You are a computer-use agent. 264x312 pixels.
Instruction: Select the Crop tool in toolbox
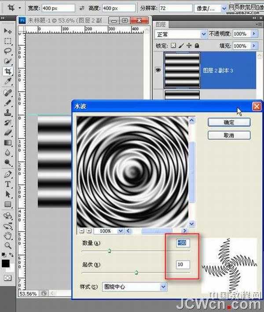[x=8, y=71]
